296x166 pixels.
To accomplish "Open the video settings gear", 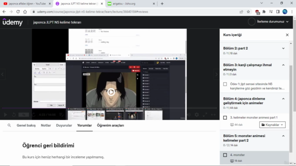I will [197, 115].
